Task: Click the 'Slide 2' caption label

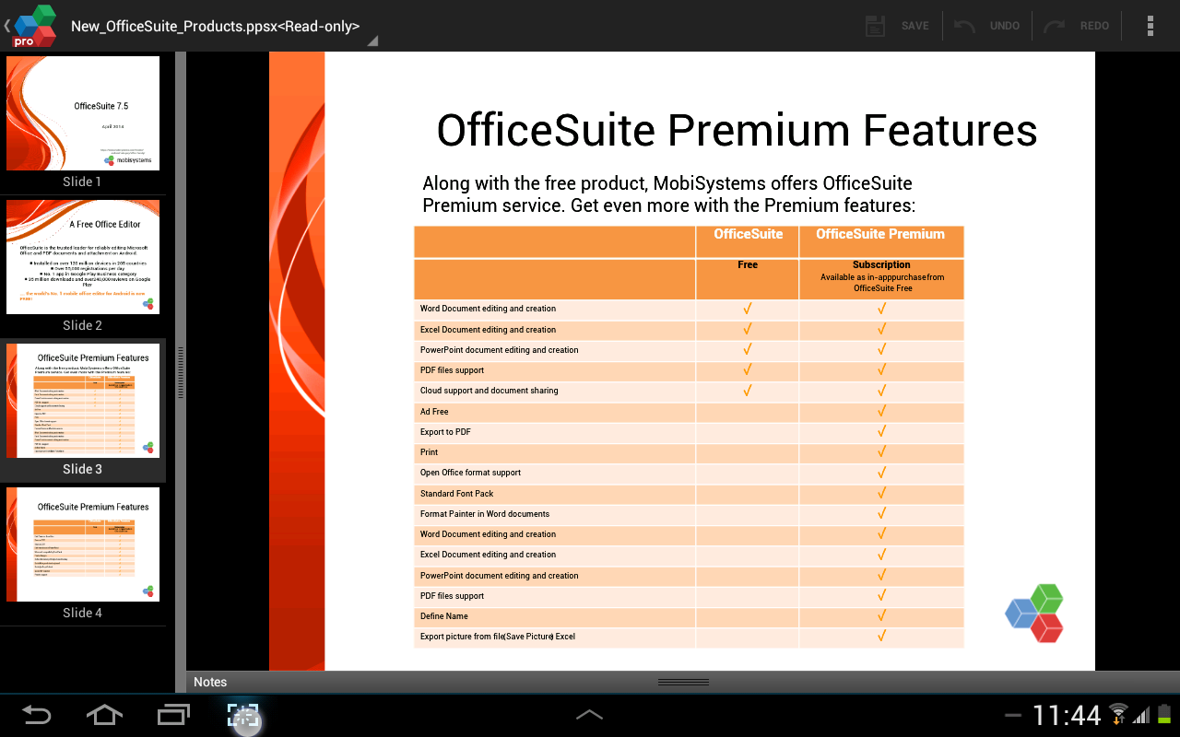Action: pyautogui.click(x=82, y=325)
